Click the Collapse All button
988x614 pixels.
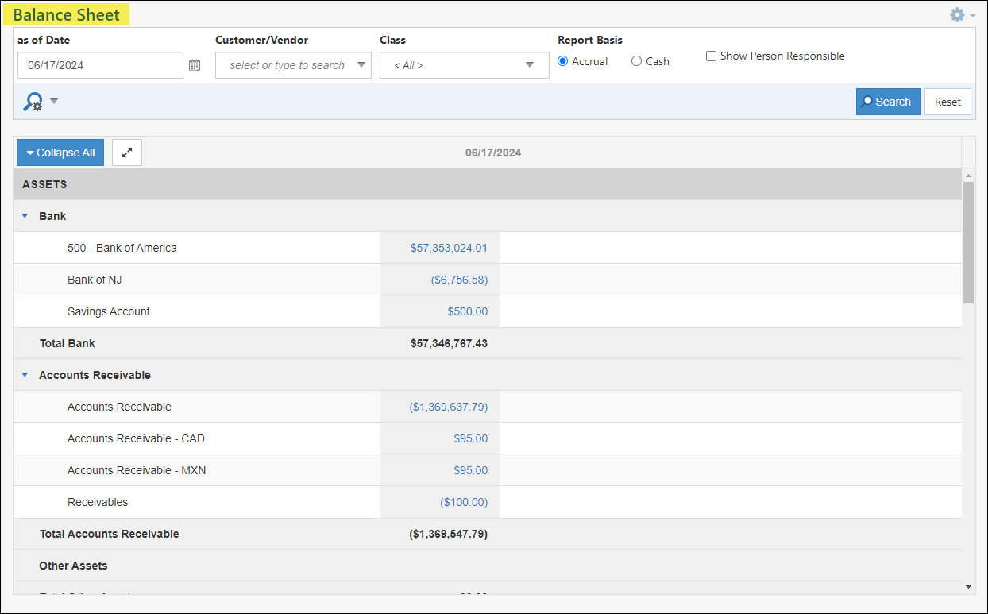coord(60,153)
